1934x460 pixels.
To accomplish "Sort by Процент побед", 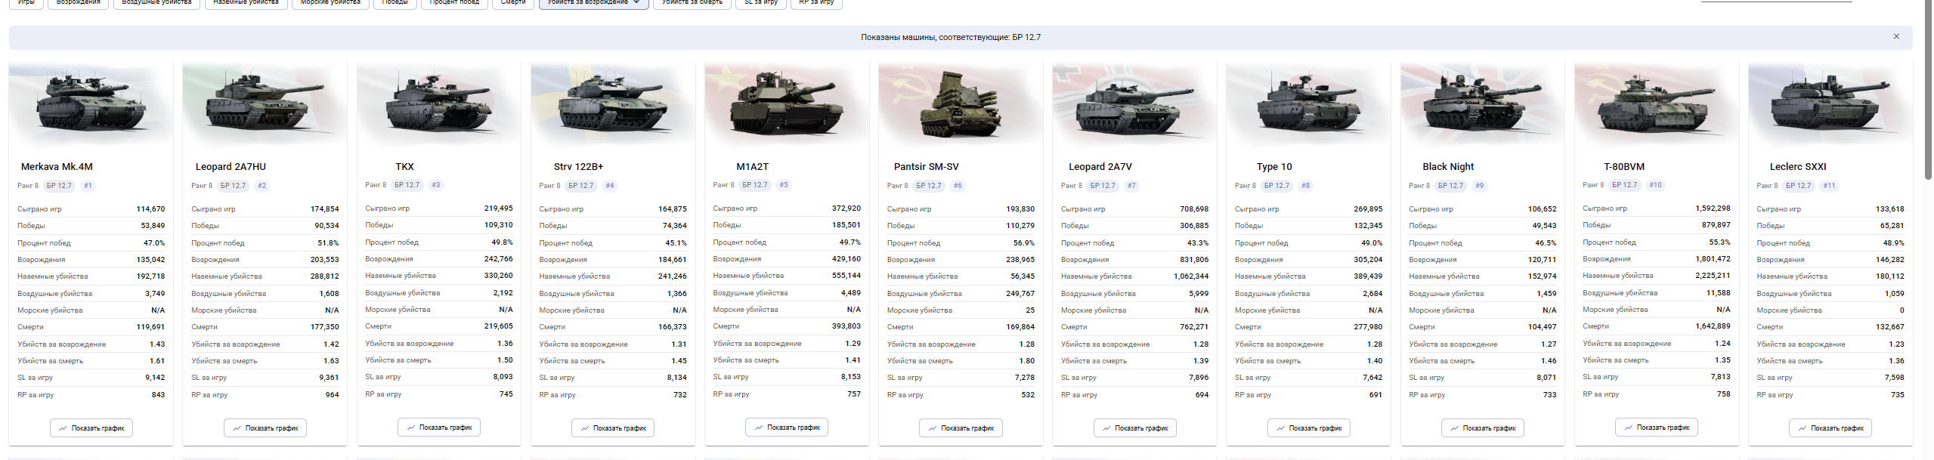I will point(454,3).
